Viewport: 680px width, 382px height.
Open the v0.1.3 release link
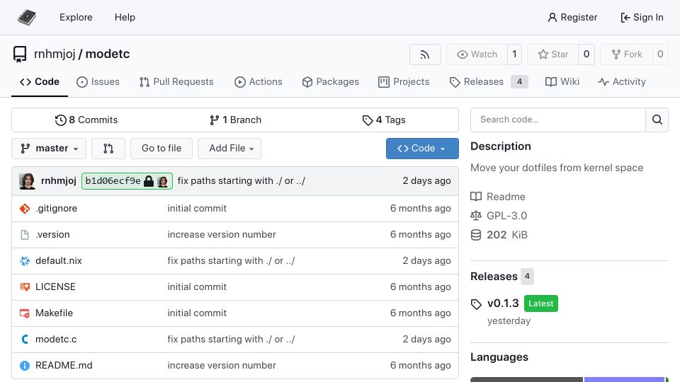[503, 303]
